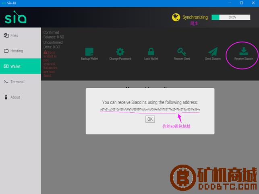This screenshot has width=259, height=194.
Task: Click the About info icon
Action: pyautogui.click(x=6, y=97)
